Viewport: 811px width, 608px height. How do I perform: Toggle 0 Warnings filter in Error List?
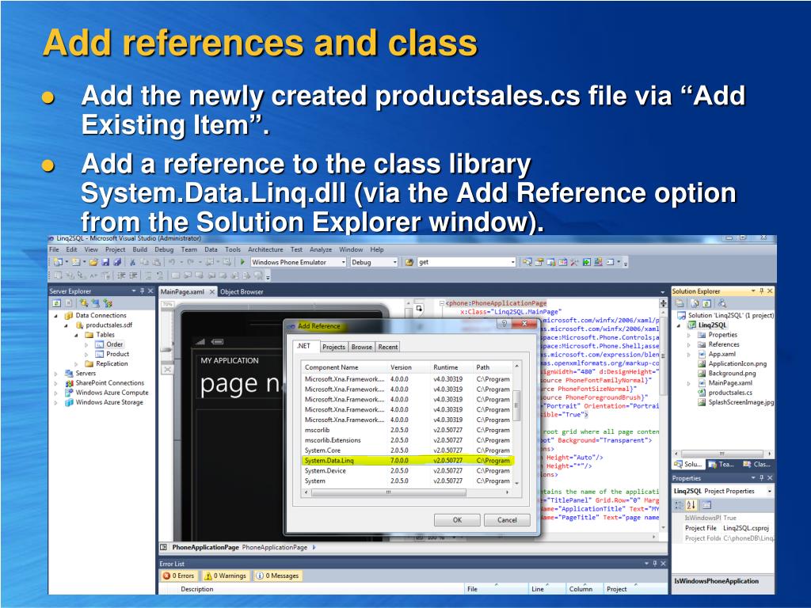pyautogui.click(x=225, y=576)
